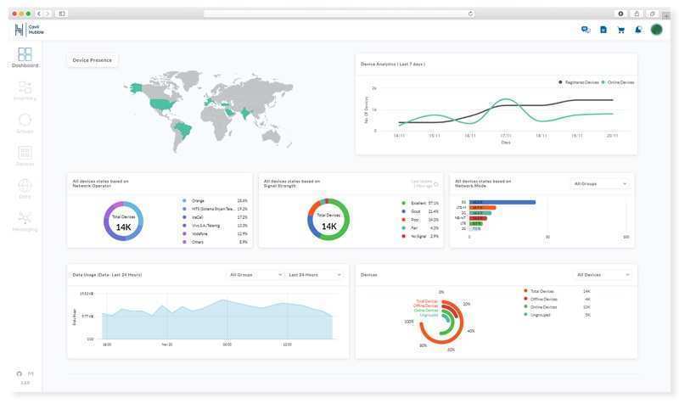The height and width of the screenshot is (409, 679).
Task: Click the browser share button
Action: click(x=637, y=14)
